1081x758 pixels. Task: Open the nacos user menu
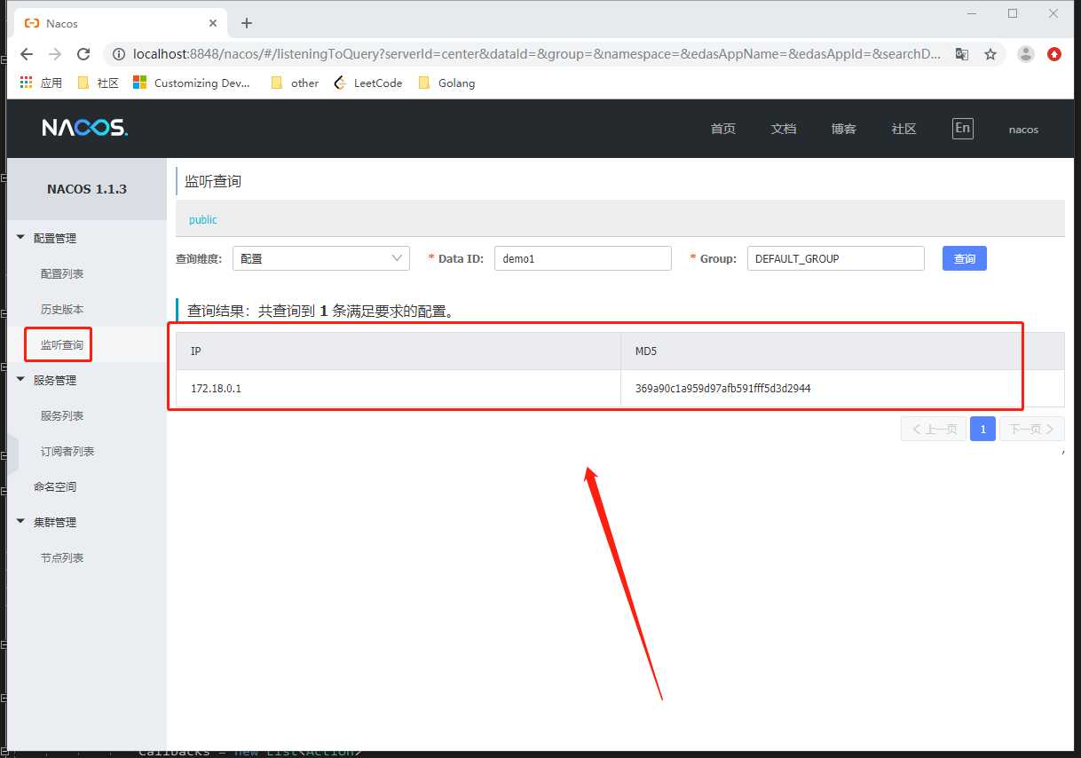tap(1023, 130)
